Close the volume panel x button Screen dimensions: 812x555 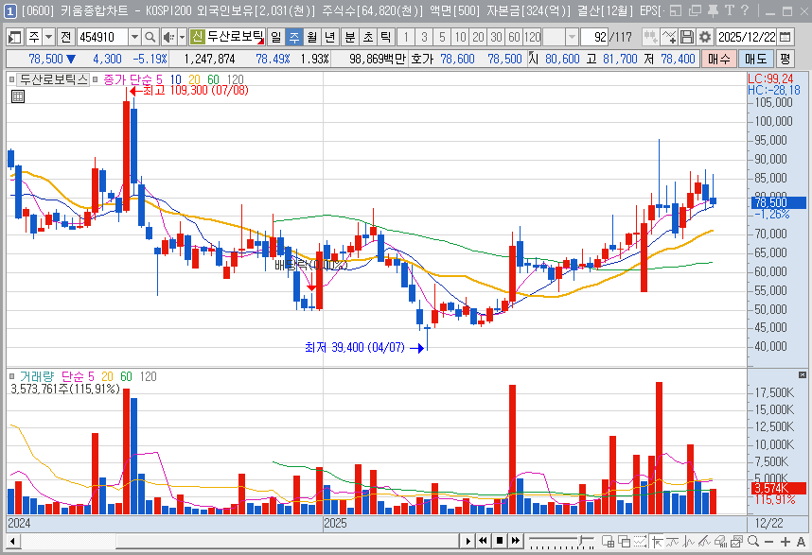(803, 374)
